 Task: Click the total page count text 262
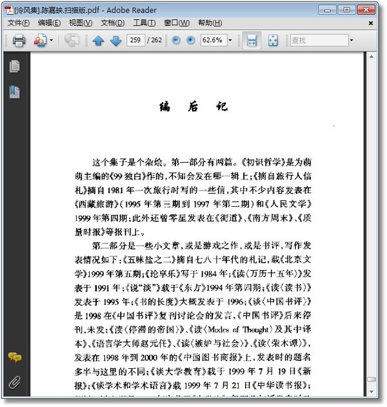pos(156,40)
